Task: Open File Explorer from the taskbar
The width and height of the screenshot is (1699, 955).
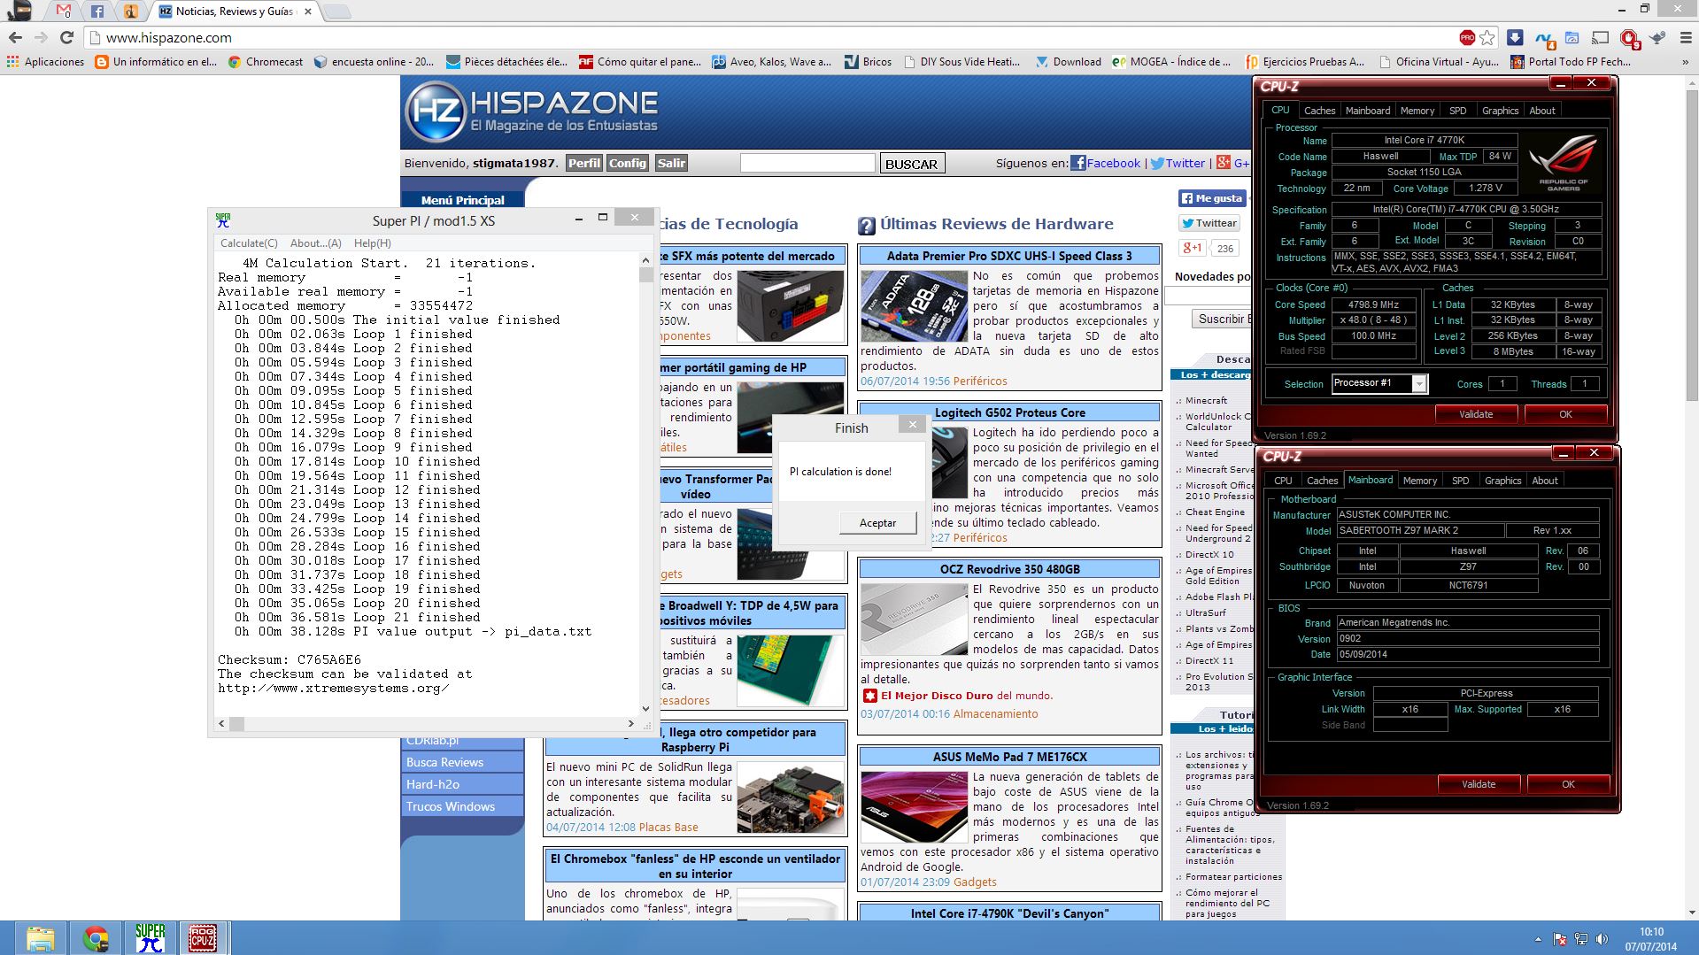Action: (41, 938)
